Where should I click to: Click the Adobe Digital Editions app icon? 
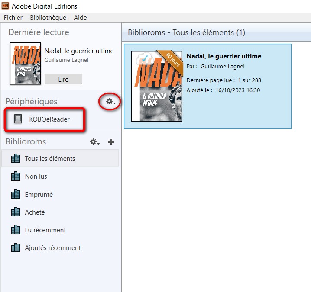[6, 6]
